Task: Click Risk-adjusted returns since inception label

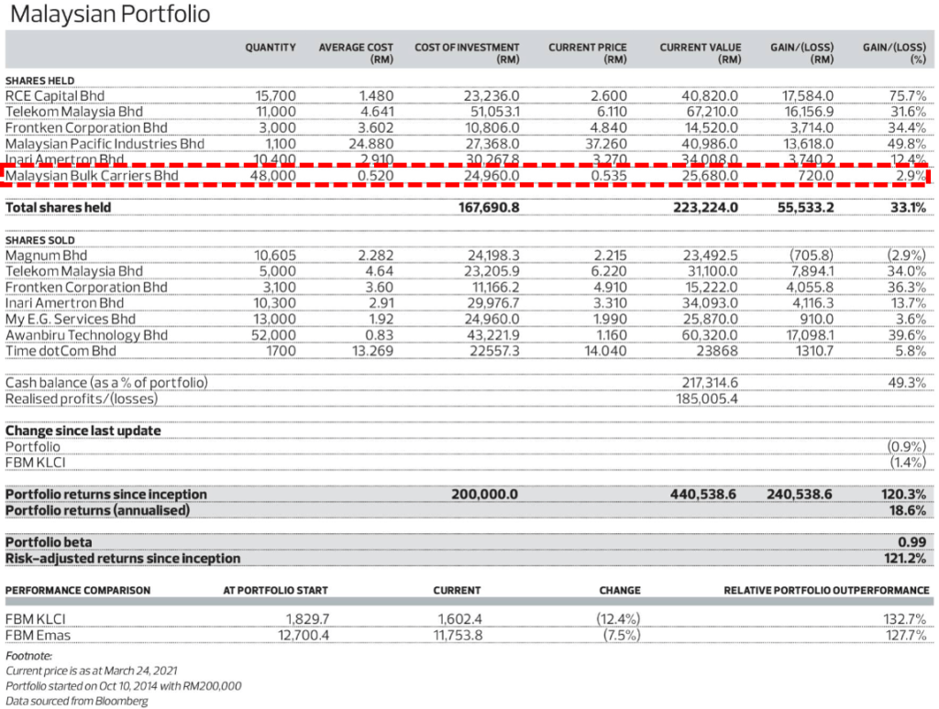Action: tap(123, 559)
